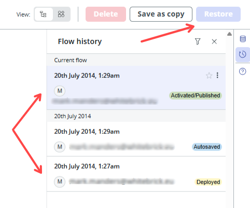Screen dimensions: 250x208
Task: Open database icon in right sidebar
Action: 243,39
